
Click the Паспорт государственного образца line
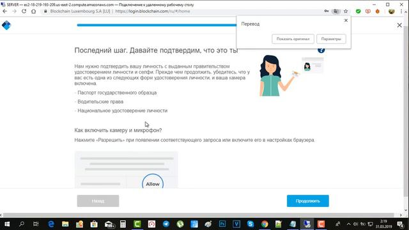[116, 93]
